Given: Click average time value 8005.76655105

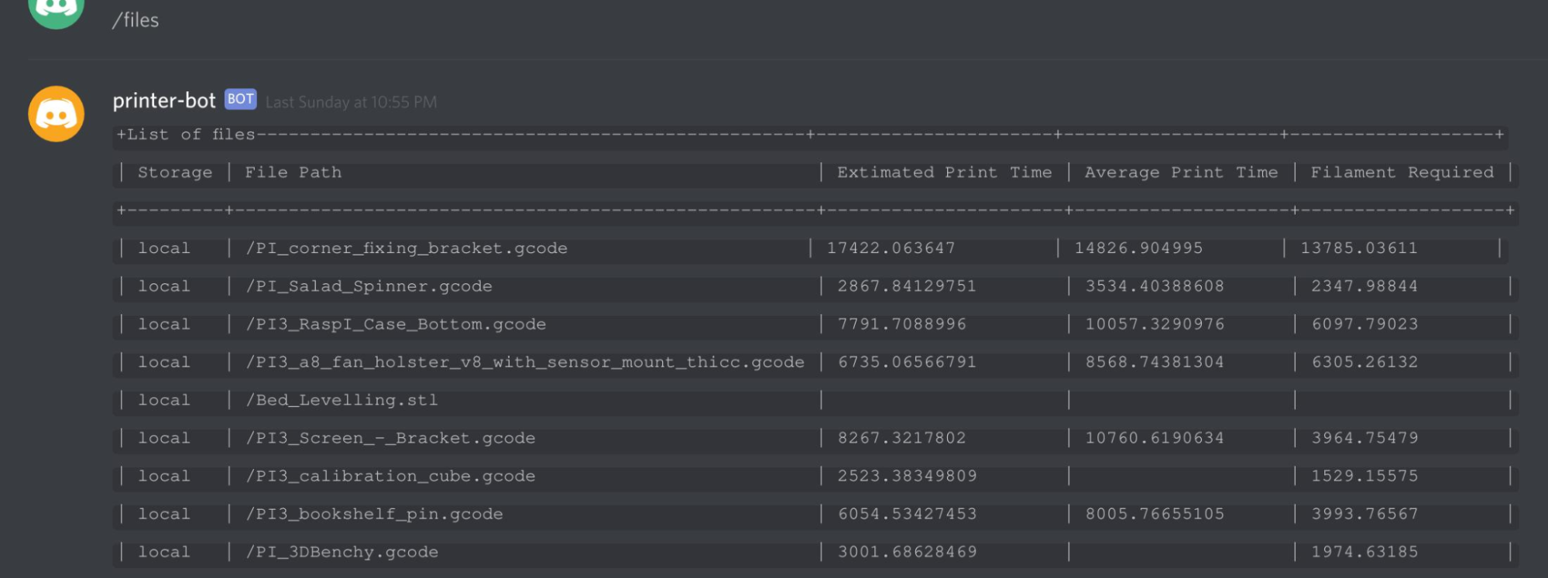Looking at the screenshot, I should (1155, 514).
